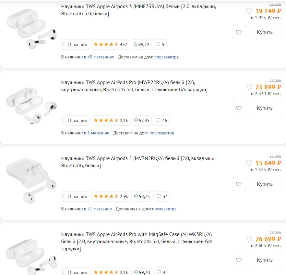Click the AirPods 3 product thumbnail image
The width and height of the screenshot is (286, 275).
[x=31, y=30]
